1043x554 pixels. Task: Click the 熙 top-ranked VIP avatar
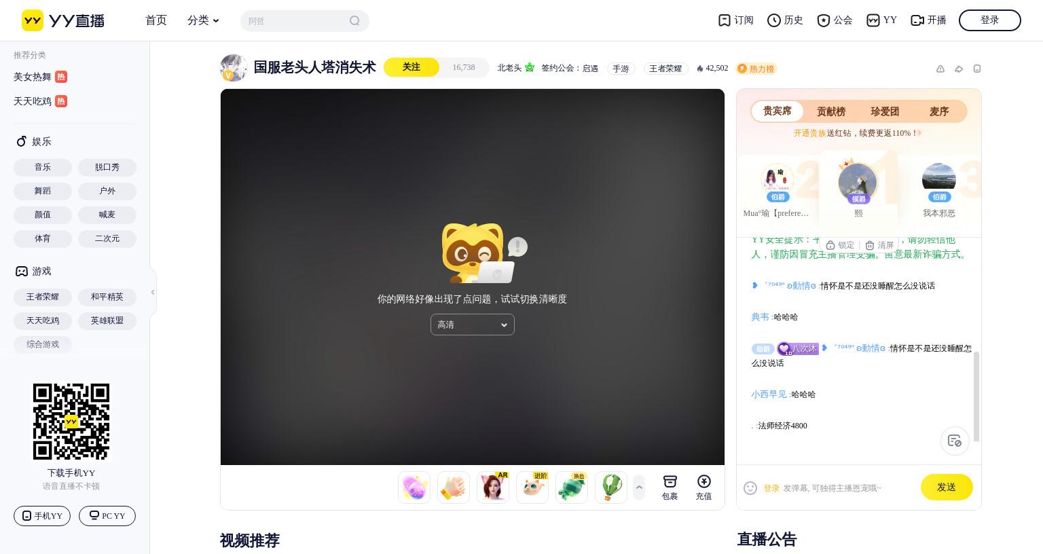click(858, 182)
